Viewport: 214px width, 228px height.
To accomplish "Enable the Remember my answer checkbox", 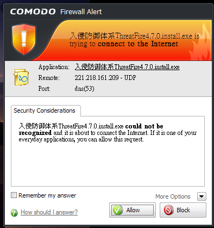I will [14, 195].
